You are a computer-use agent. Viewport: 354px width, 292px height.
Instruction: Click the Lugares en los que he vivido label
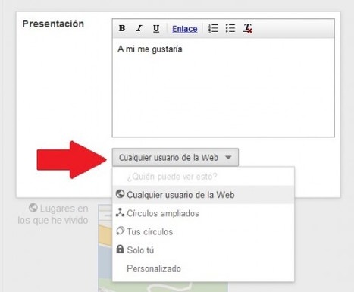(53, 215)
